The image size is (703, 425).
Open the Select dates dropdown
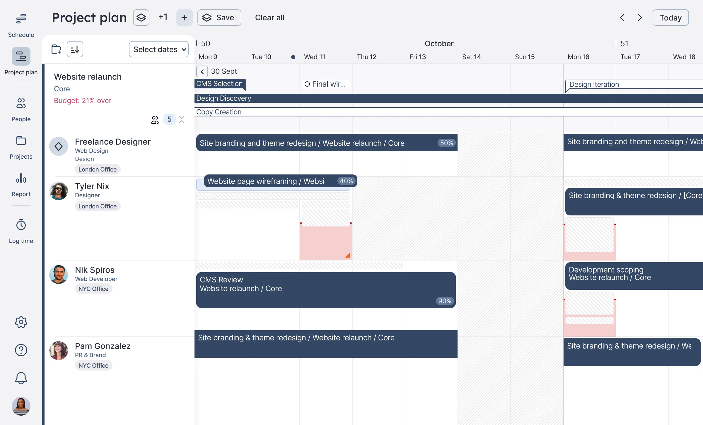(158, 49)
